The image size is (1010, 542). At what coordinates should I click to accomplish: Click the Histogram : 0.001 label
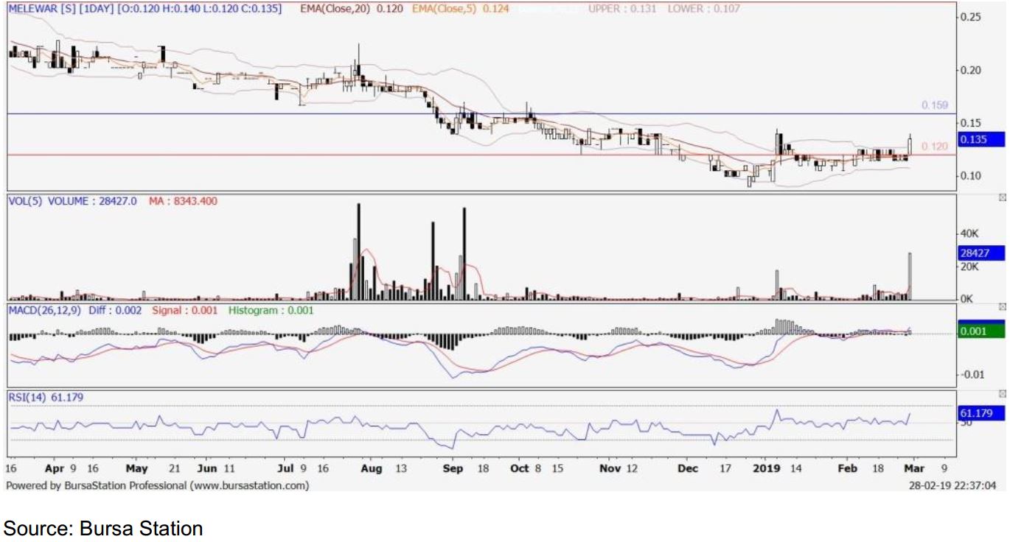pyautogui.click(x=271, y=311)
